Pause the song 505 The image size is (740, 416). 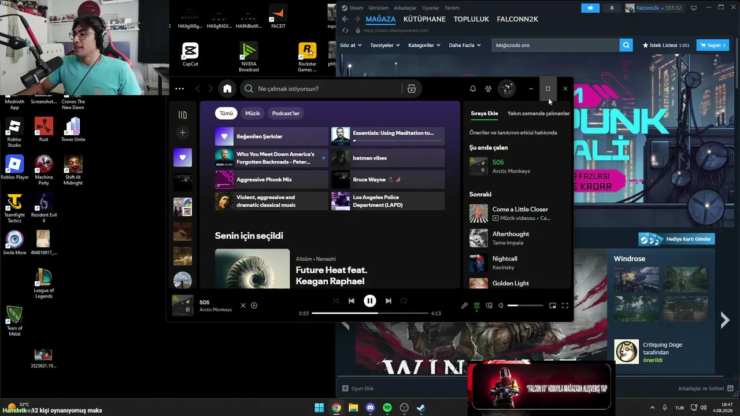(x=370, y=301)
